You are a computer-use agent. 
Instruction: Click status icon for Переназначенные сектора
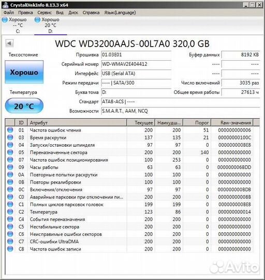(x=10, y=152)
